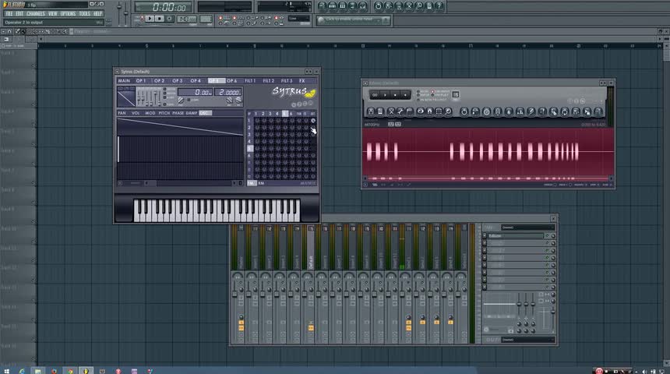Switch to the OP 1 tab in Sytrus
Viewport: 670px width, 374px height.
point(141,80)
